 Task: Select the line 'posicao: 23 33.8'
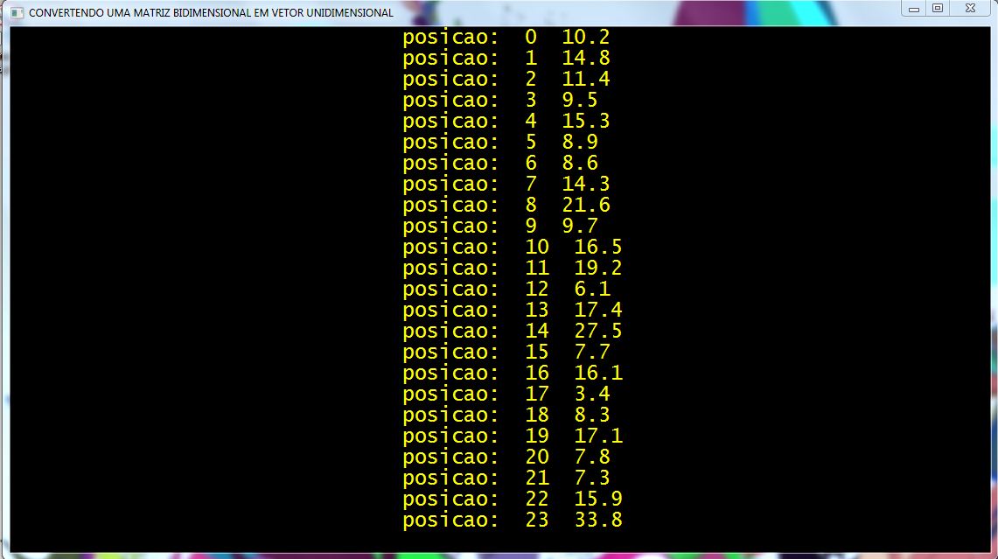[513, 521]
